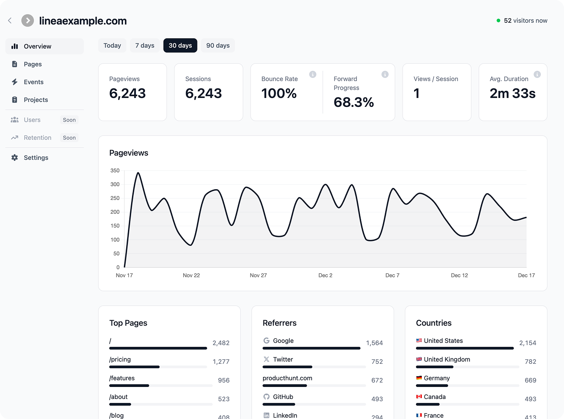Click the GitHub icon under Referrers
The image size is (564, 419).
[266, 397]
